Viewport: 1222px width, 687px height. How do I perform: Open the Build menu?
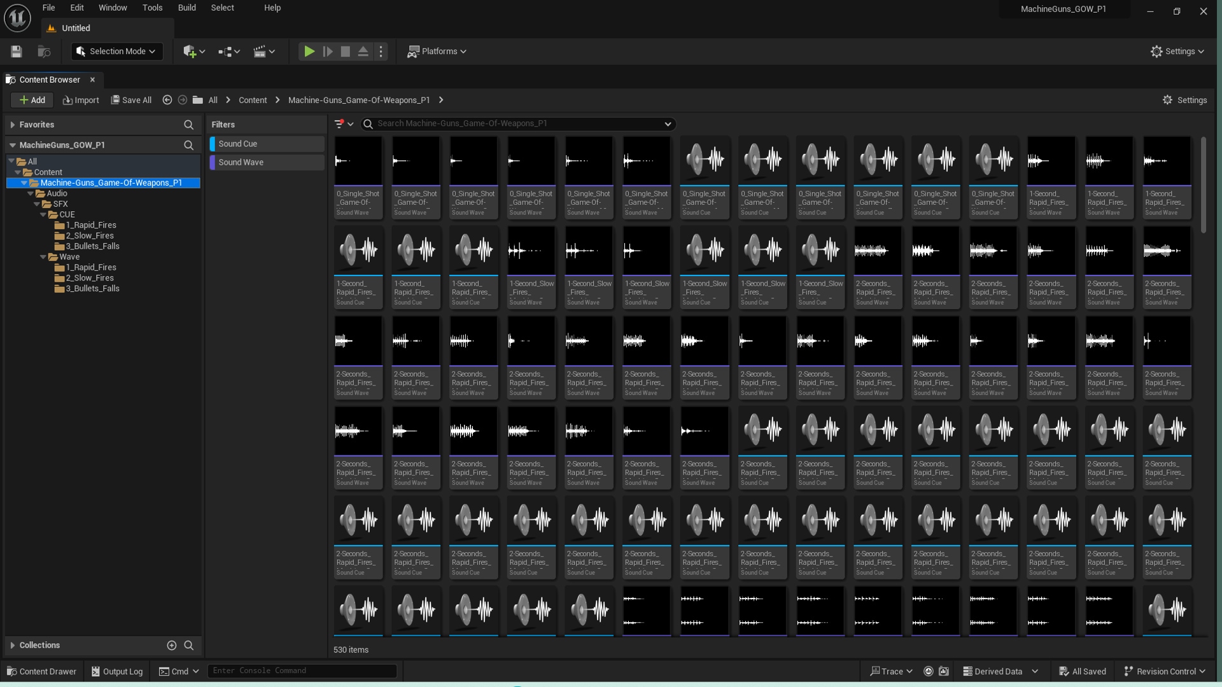(186, 8)
